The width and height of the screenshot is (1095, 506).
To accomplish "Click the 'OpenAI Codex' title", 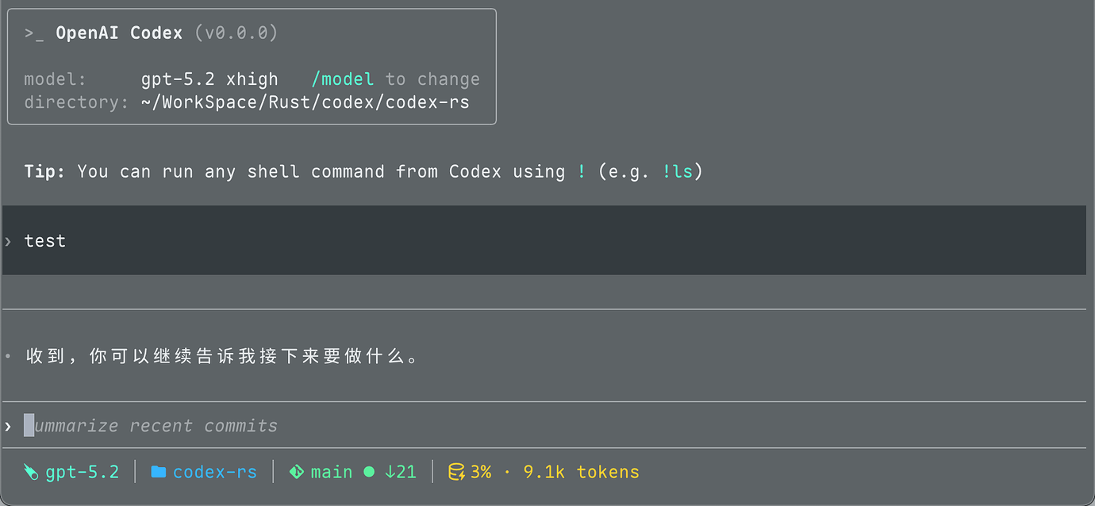I will 119,33.
